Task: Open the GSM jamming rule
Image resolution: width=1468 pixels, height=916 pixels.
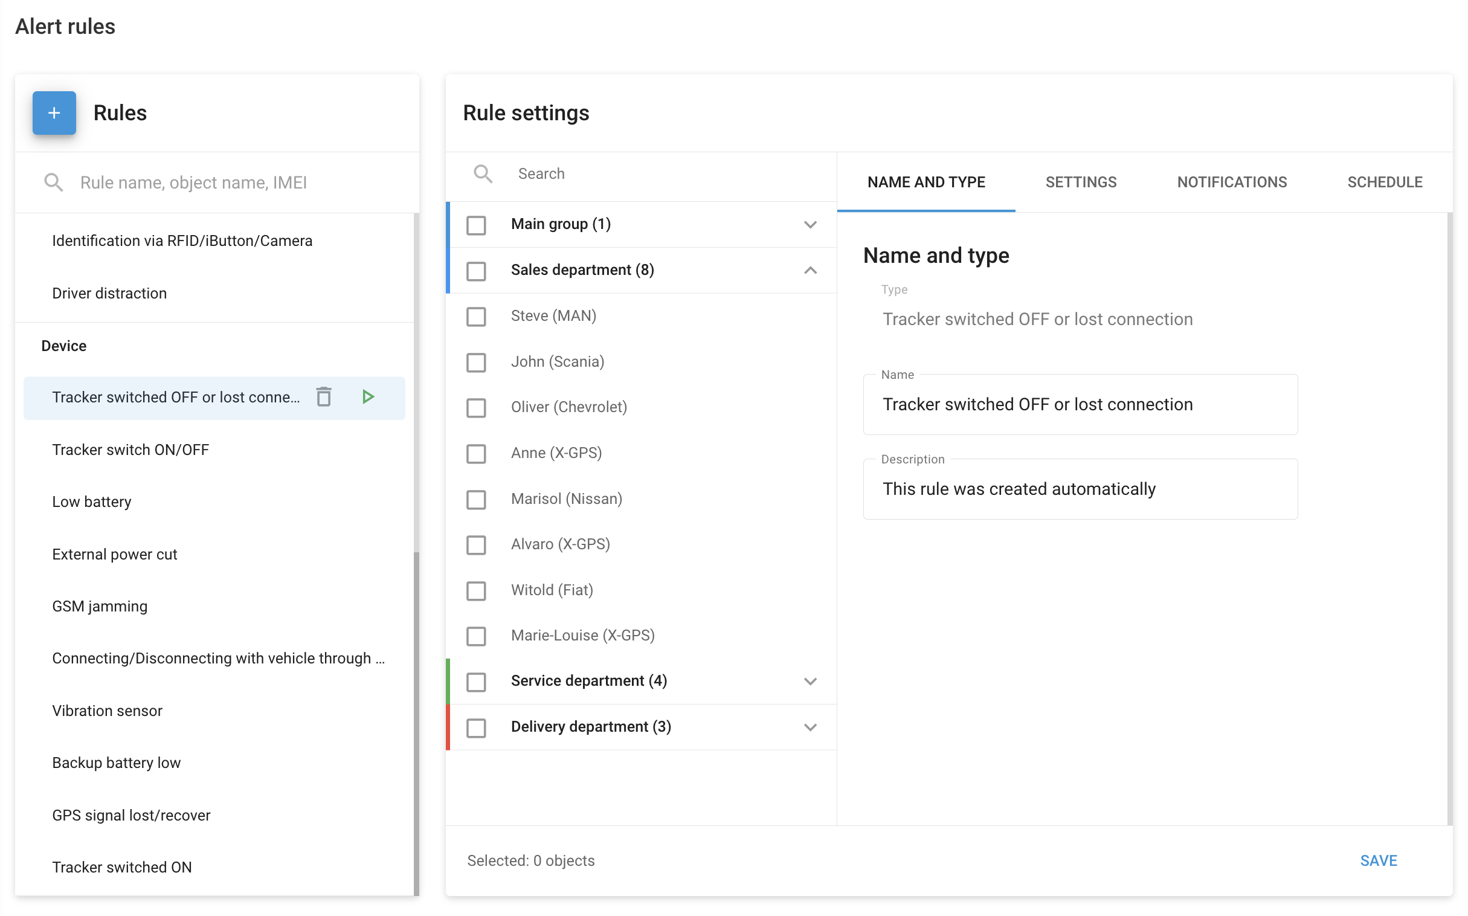Action: tap(100, 607)
